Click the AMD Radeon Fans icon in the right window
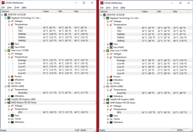This screenshot has width=193, height=132. coord(111,116)
